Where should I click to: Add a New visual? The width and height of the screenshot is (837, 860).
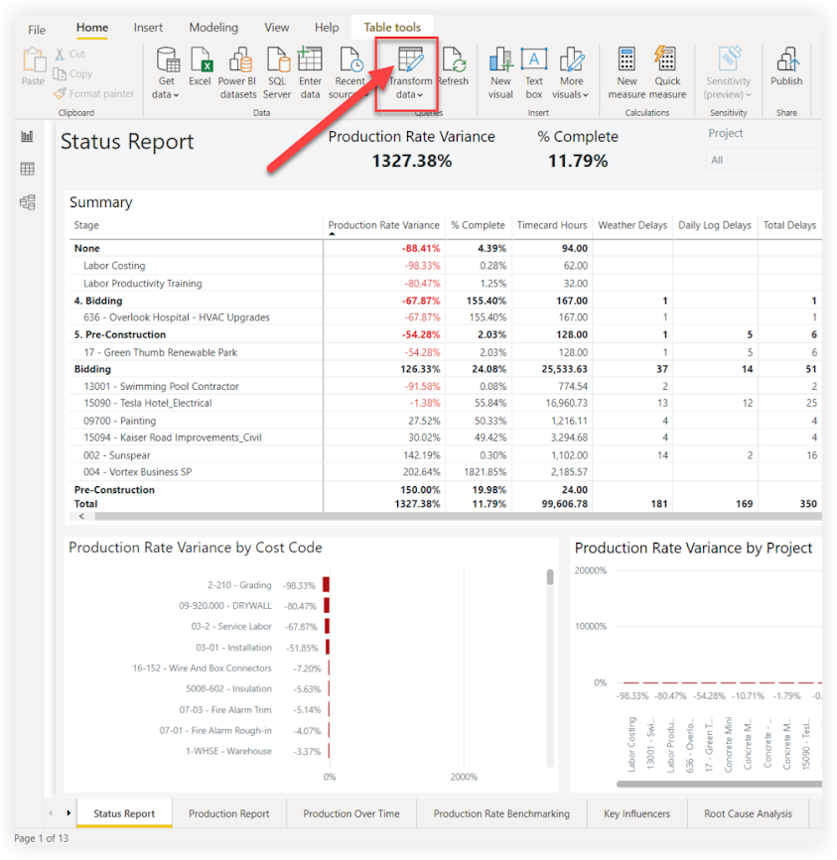tap(500, 72)
